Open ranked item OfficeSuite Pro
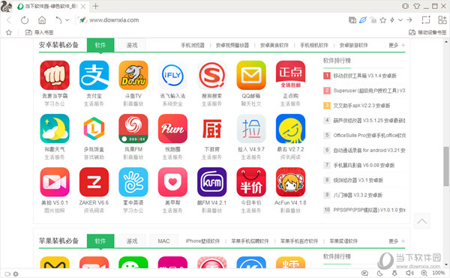Viewport: 450px width, 278px height. click(369, 136)
